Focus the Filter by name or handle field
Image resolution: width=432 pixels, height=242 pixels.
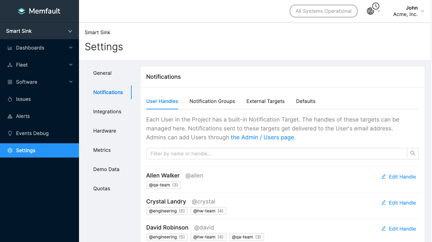coord(276,154)
